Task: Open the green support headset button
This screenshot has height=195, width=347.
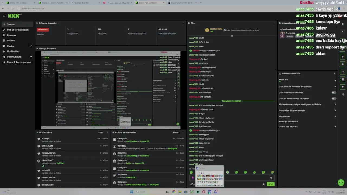Action: pos(341,183)
